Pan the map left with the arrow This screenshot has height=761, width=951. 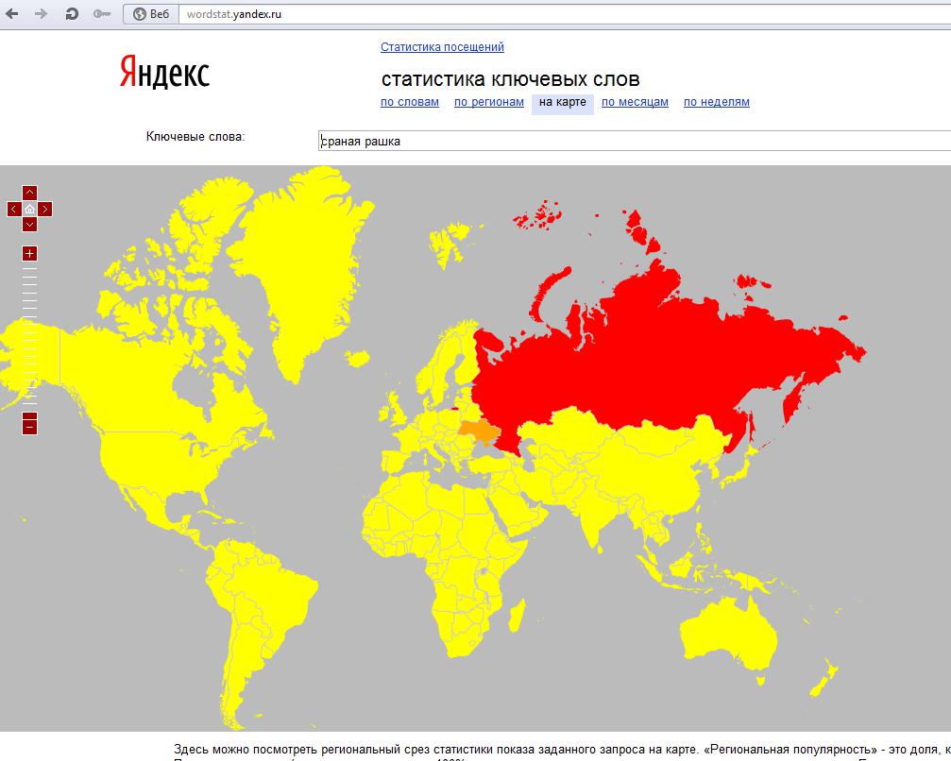click(x=14, y=210)
